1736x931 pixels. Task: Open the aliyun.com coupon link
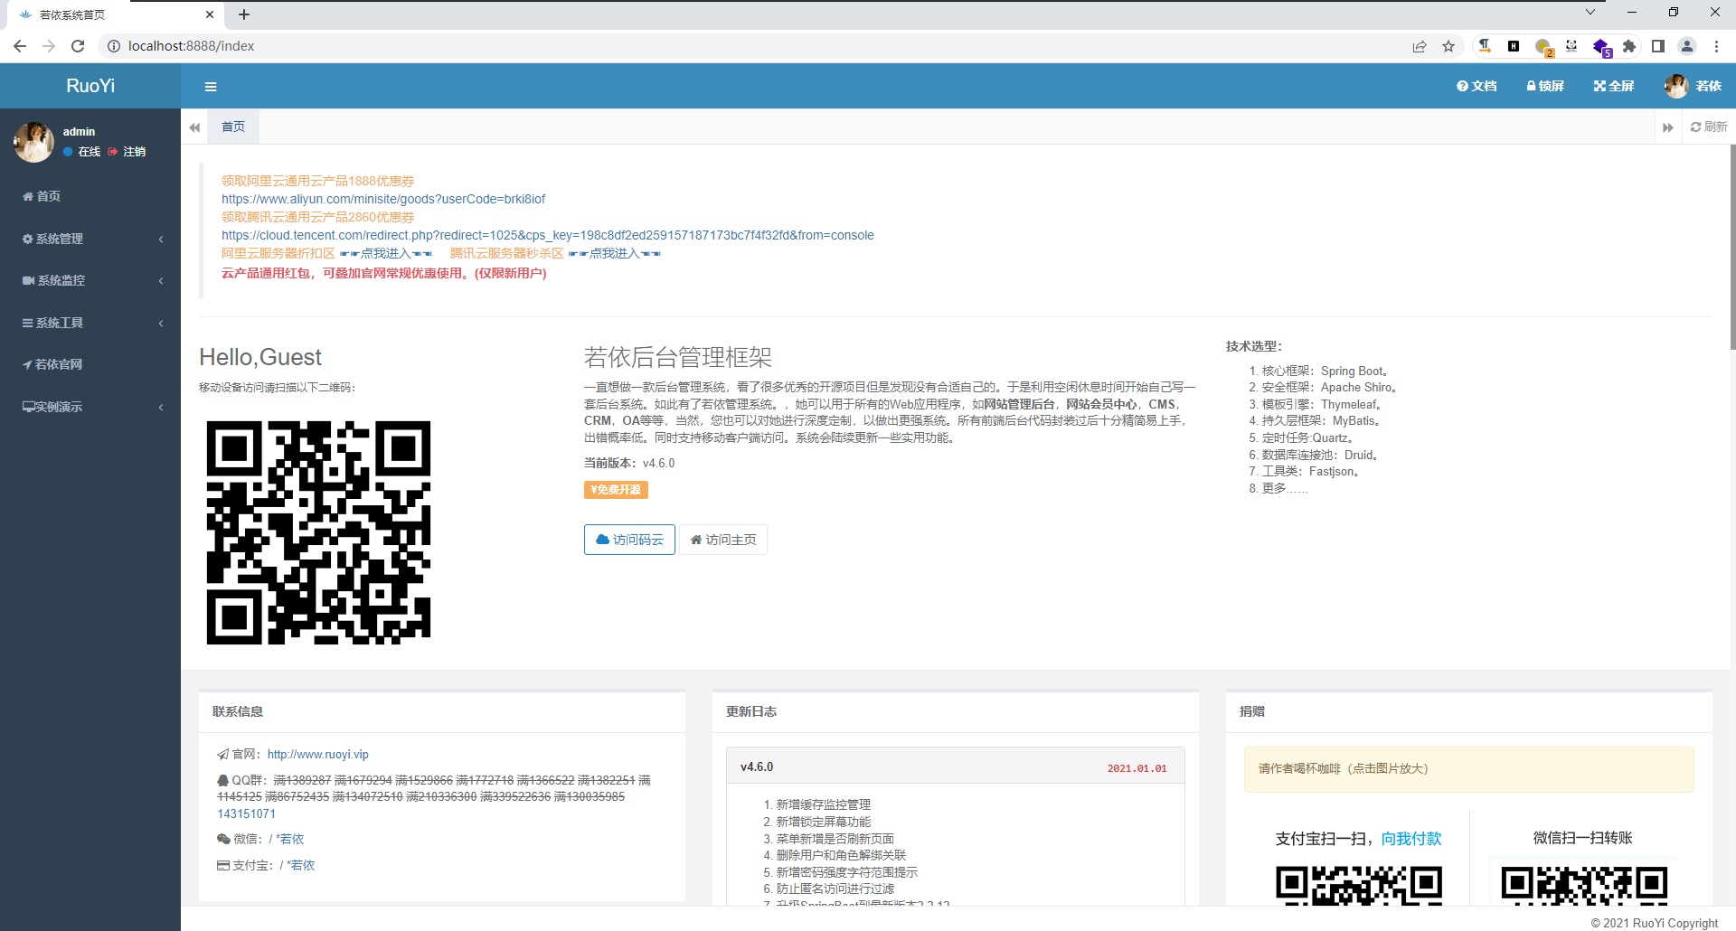[x=383, y=199]
